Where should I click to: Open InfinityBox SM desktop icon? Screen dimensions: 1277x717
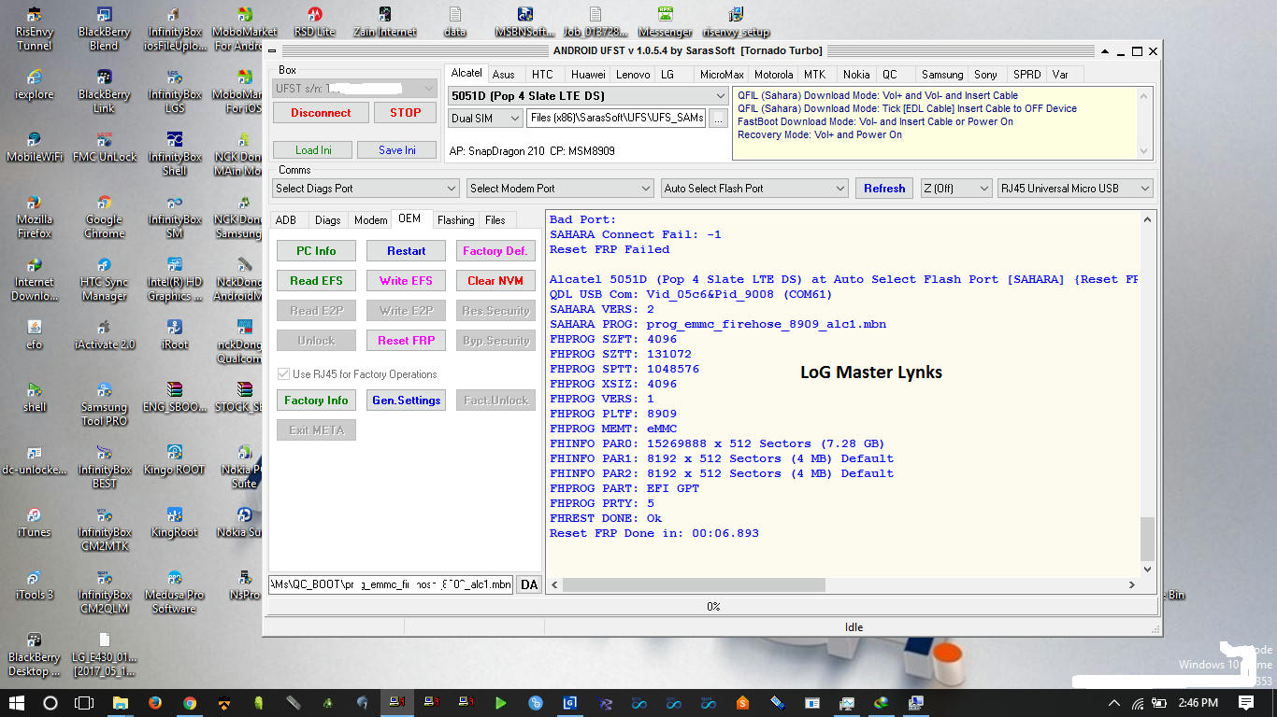pyautogui.click(x=174, y=216)
